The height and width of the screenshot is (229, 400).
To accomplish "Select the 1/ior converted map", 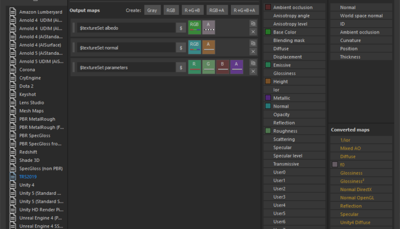I will [x=361, y=140].
